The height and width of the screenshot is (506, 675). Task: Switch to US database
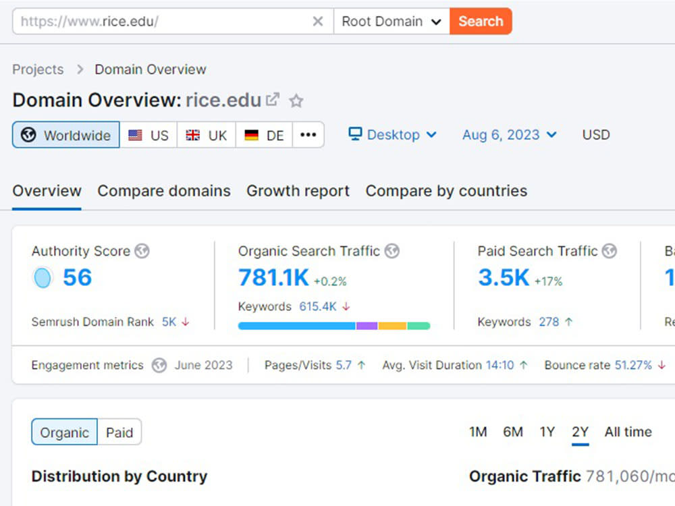coord(148,135)
